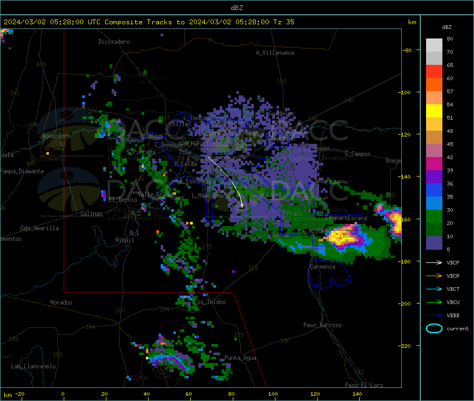Click the 'Carmensa' map label

(x=322, y=267)
